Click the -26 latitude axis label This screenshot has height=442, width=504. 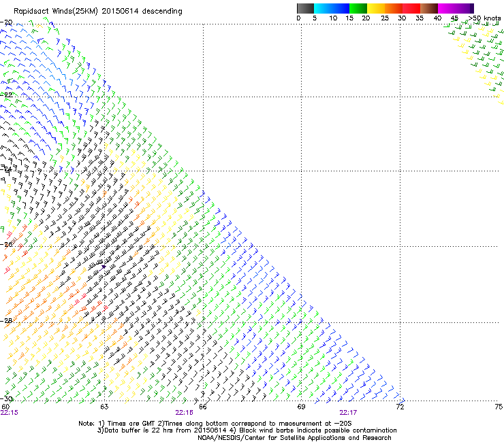[x=6, y=244]
